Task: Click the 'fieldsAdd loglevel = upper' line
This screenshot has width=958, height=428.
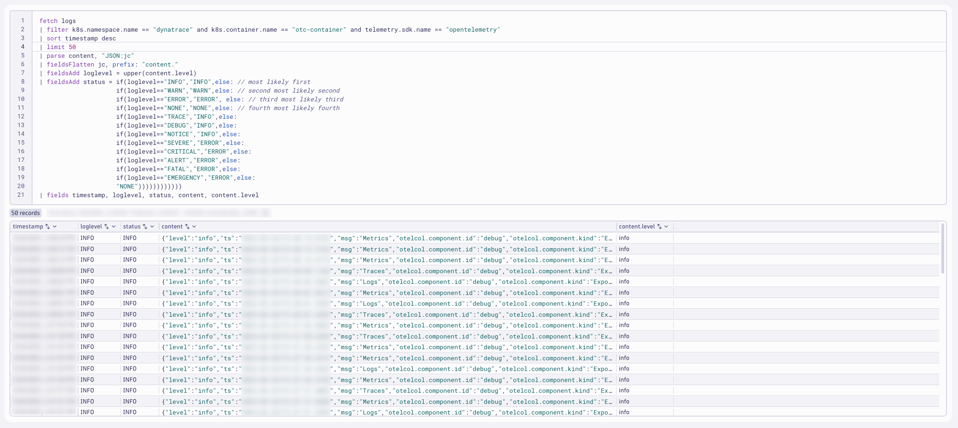Action: (x=118, y=73)
